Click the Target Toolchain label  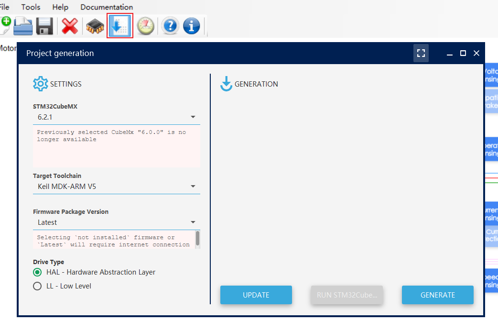57,176
